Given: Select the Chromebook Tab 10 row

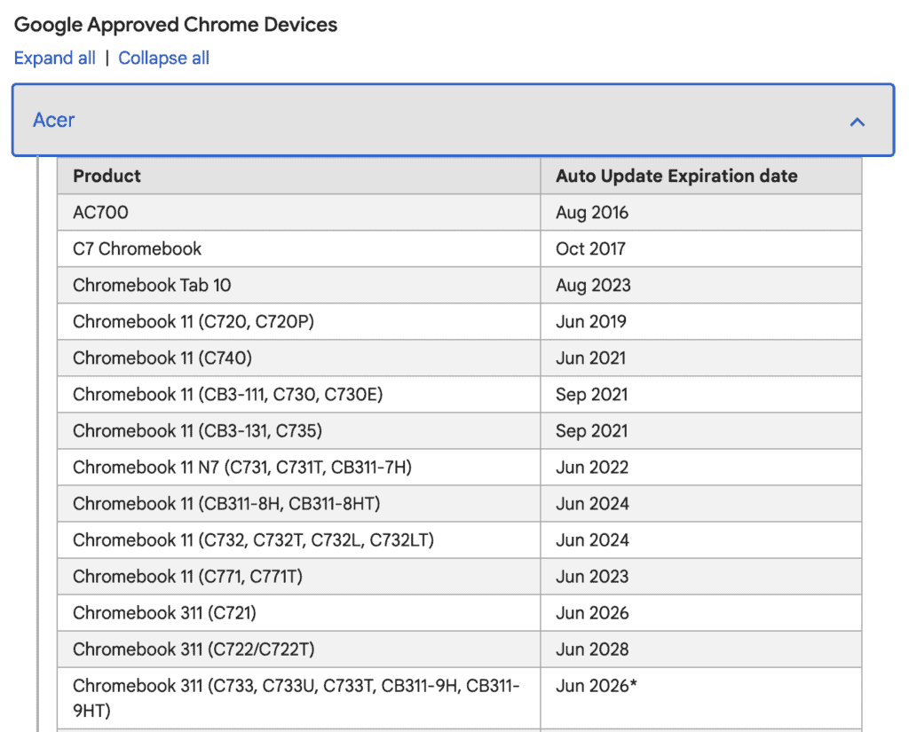Looking at the screenshot, I should click(x=151, y=285).
